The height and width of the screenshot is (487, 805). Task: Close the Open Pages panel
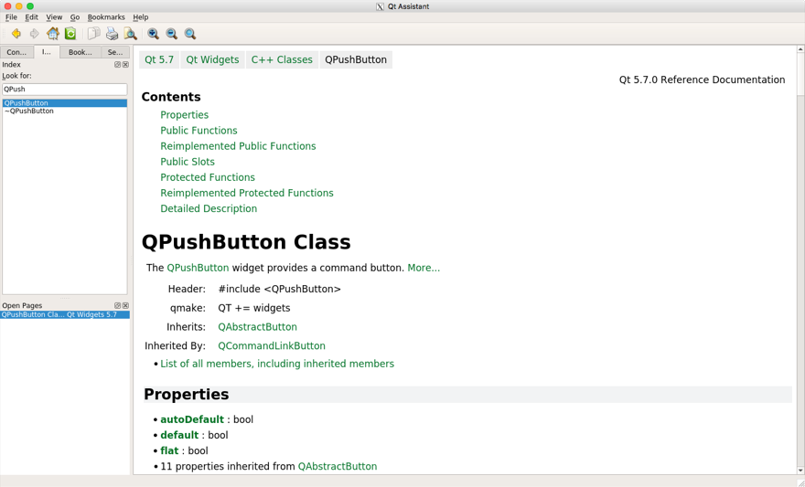126,305
